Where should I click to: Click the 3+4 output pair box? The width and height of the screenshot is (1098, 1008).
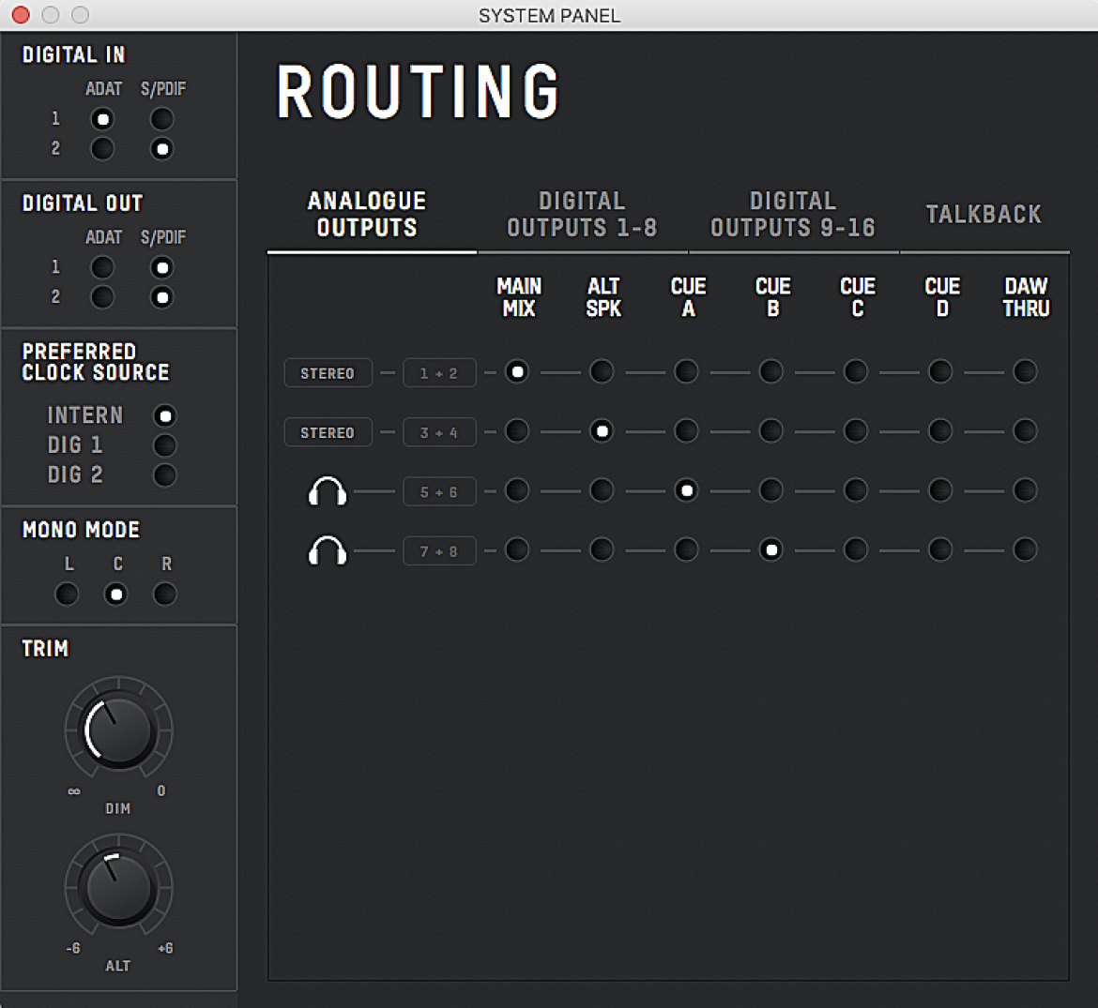click(439, 432)
